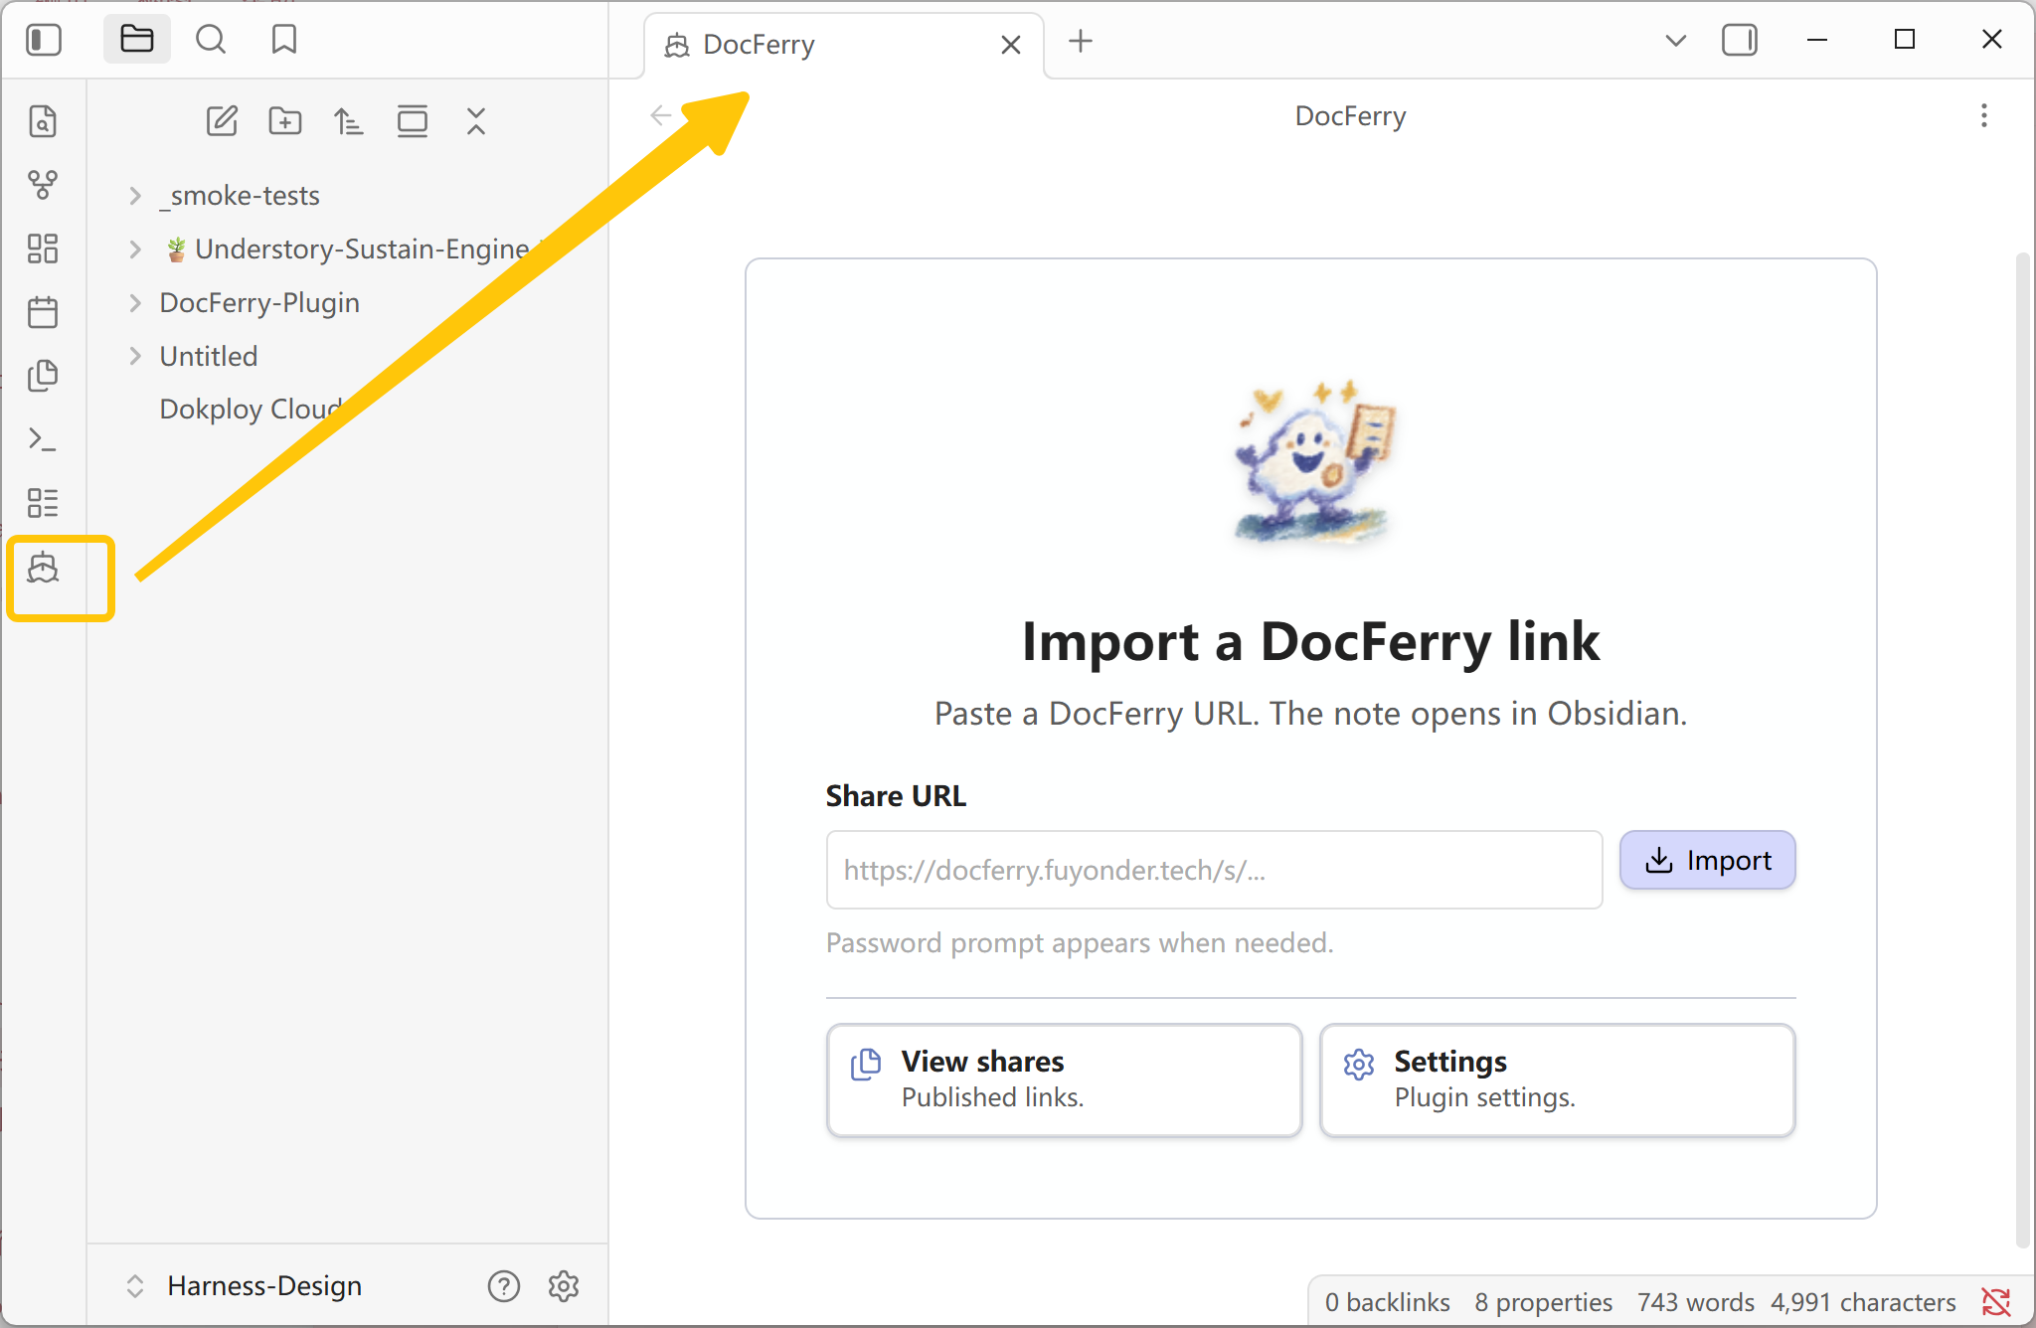The width and height of the screenshot is (2036, 1328).
Task: Click the 8 properties status item
Action: (1543, 1302)
